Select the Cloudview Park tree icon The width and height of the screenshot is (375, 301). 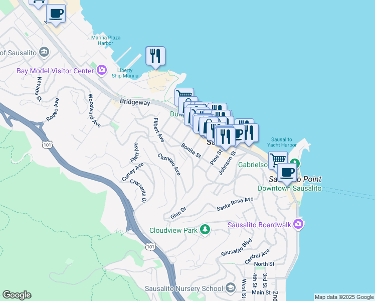pyautogui.click(x=205, y=230)
